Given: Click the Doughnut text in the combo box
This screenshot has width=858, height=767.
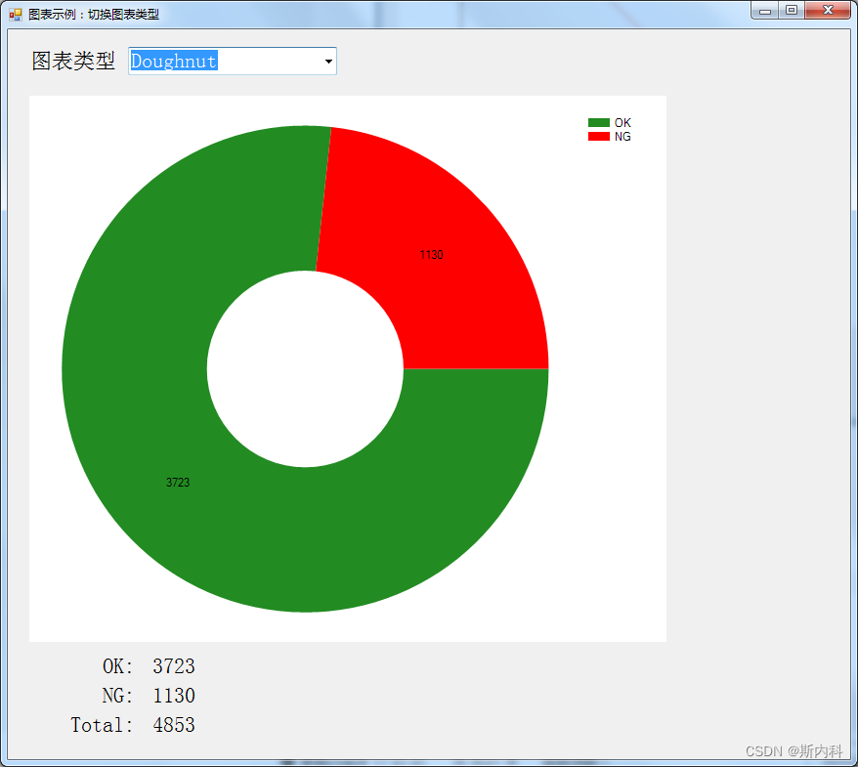Looking at the screenshot, I should (x=174, y=61).
